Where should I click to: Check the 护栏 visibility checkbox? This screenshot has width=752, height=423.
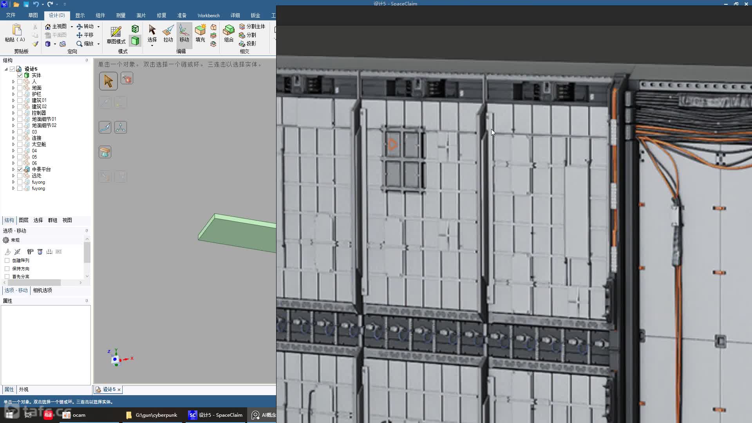20,94
